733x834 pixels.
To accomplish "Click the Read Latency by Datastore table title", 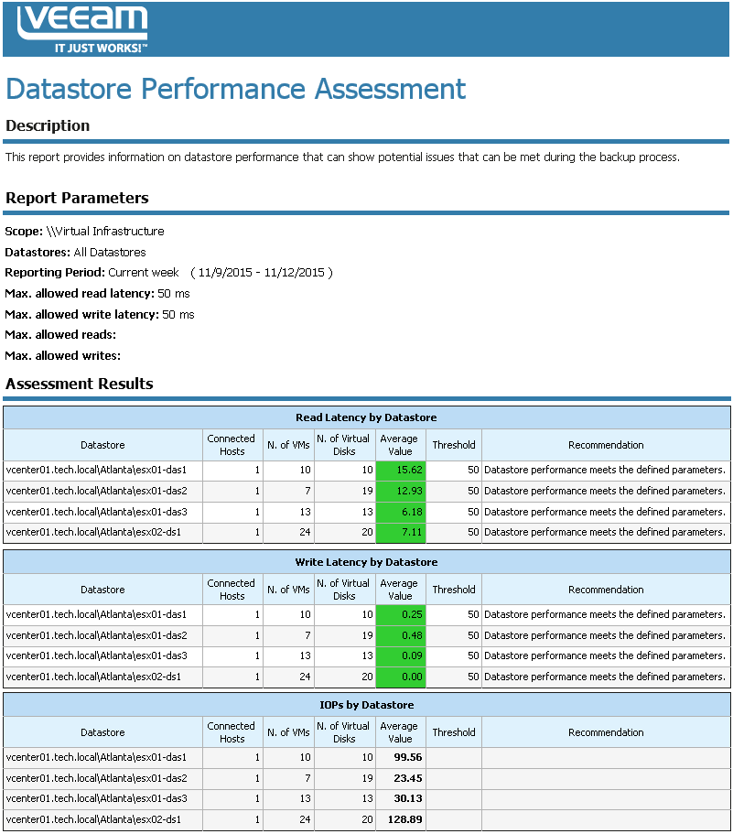I will 366,417.
